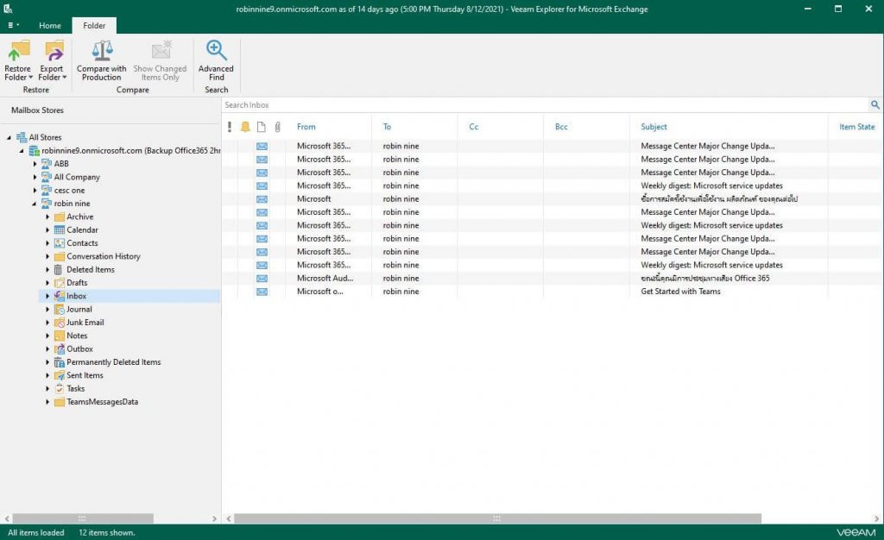Sort by the attachment paperclip column
This screenshot has width=884, height=540.
tap(277, 127)
